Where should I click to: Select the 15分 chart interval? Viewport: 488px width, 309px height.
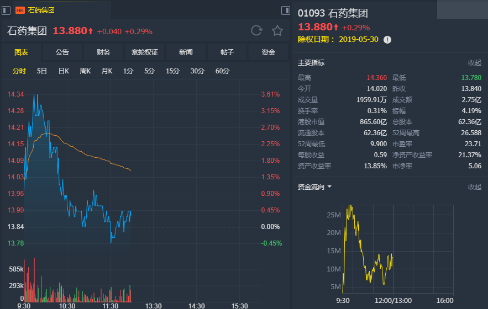tap(173, 71)
